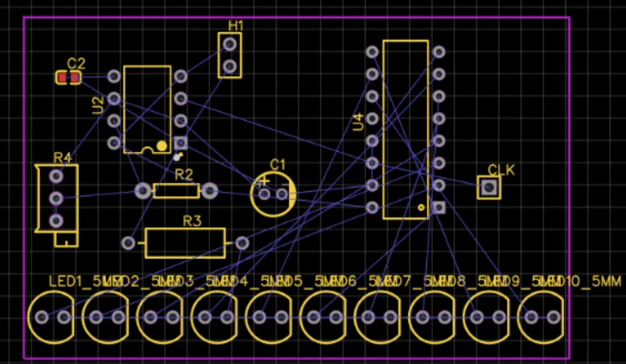Click the middle pad of R4
The image size is (626, 364).
point(56,199)
